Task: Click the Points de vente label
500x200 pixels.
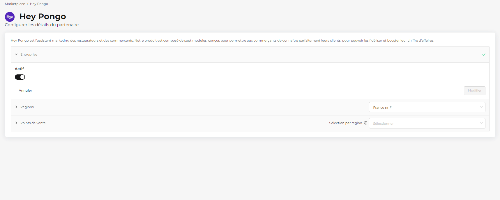Action: [x=33, y=123]
